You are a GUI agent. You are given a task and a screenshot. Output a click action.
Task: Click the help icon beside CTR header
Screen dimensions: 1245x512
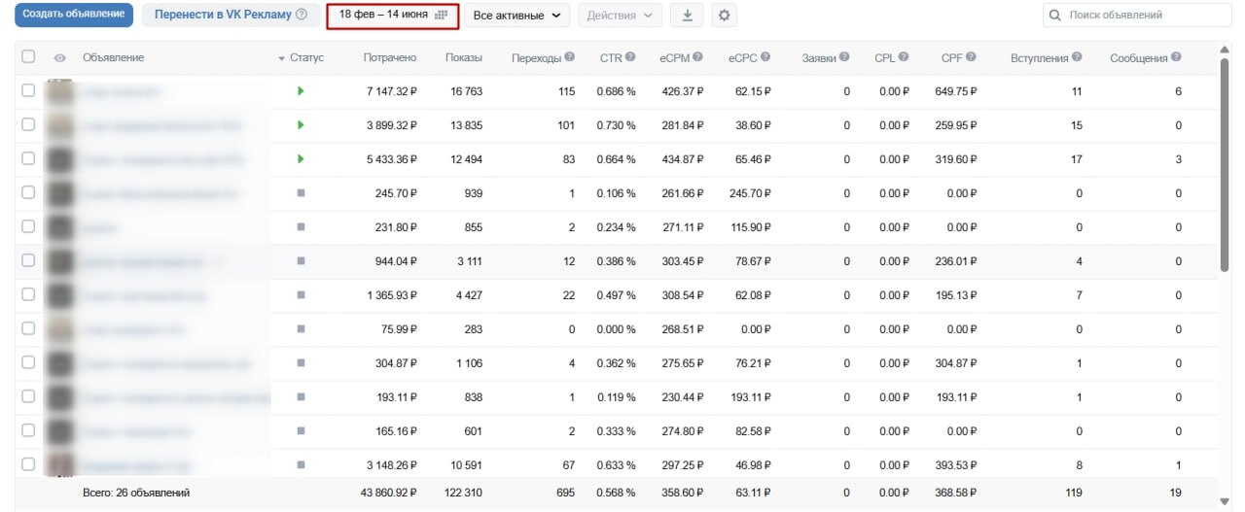630,57
